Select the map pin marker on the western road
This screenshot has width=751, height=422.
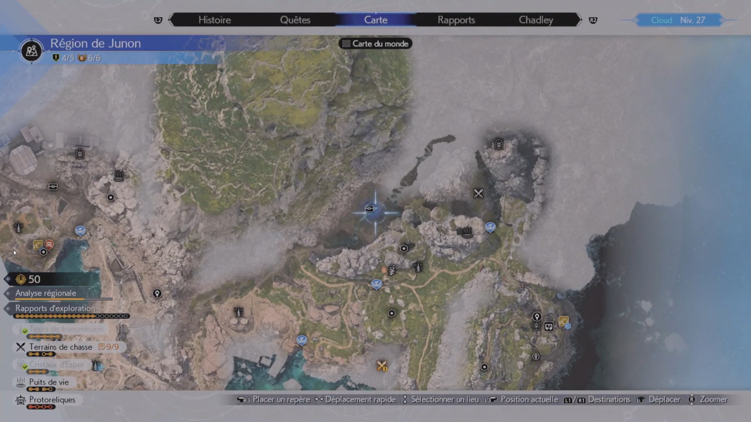tap(157, 293)
